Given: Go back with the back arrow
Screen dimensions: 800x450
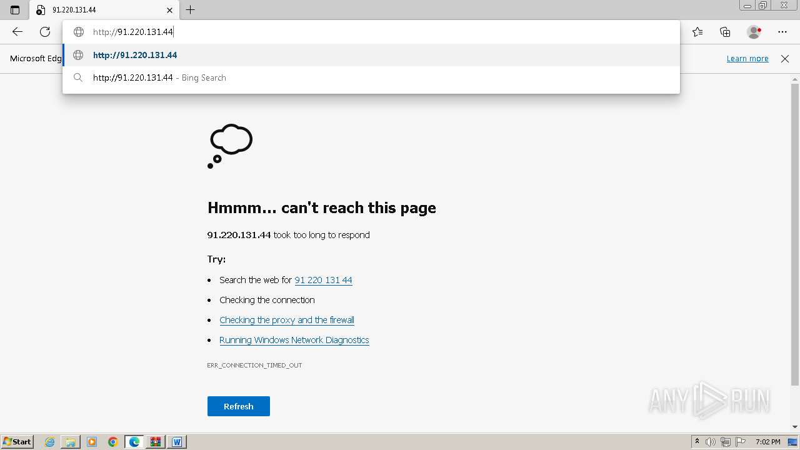Looking at the screenshot, I should [17, 32].
